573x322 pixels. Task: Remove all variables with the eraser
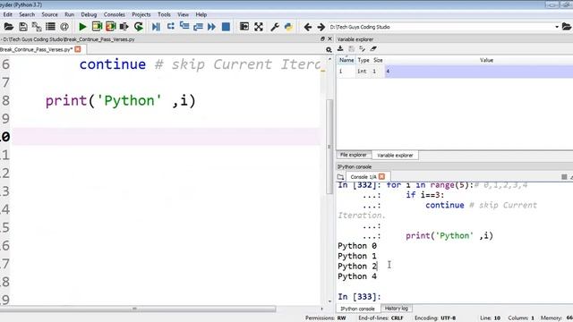373,48
